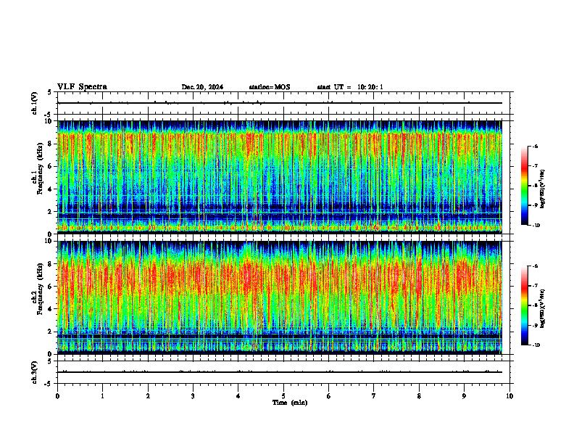Viewport: 574px width, 444px height.
Task: Click time axis tick label '7'
Action: (374, 396)
